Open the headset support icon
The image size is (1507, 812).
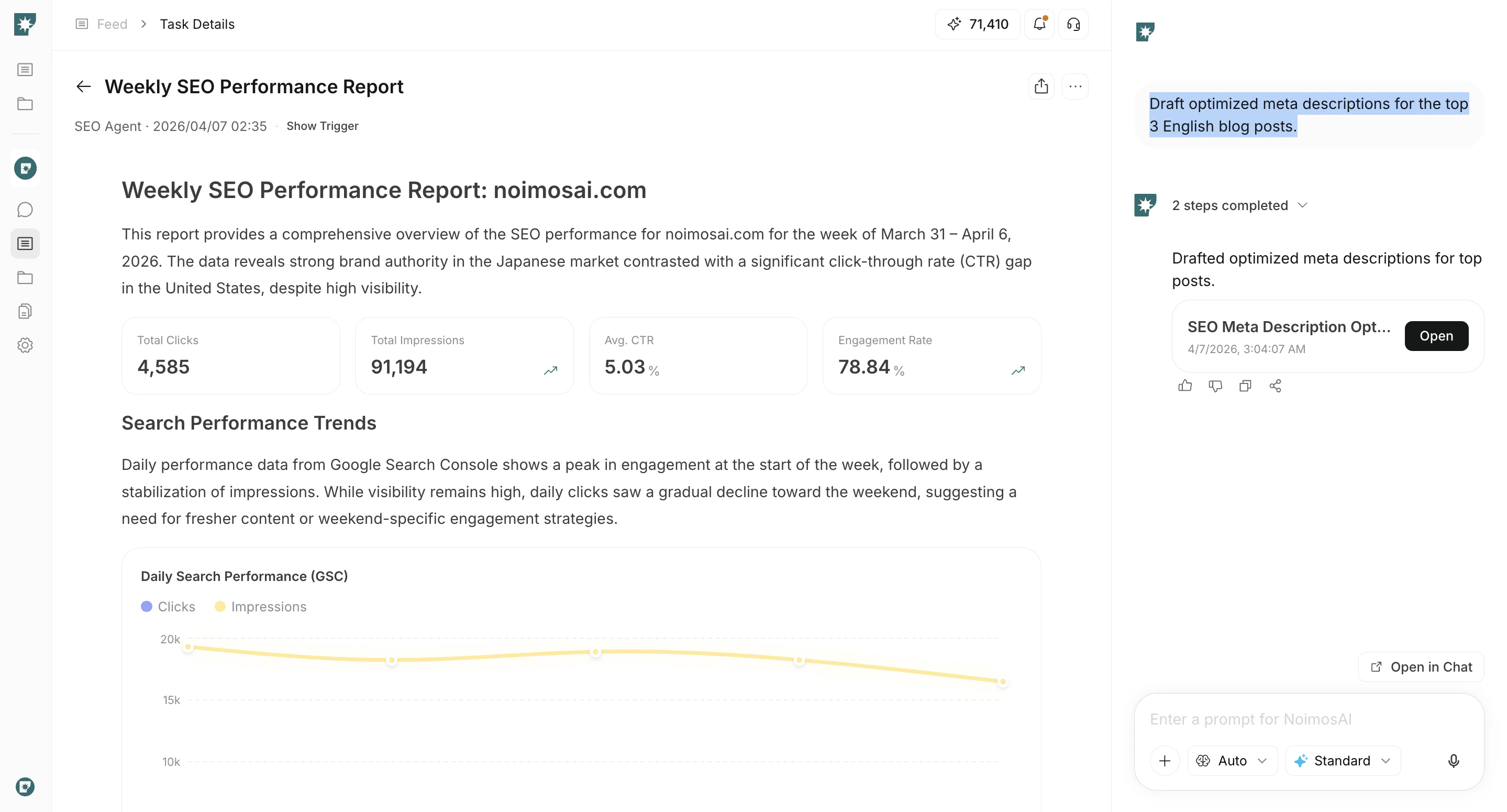point(1073,24)
